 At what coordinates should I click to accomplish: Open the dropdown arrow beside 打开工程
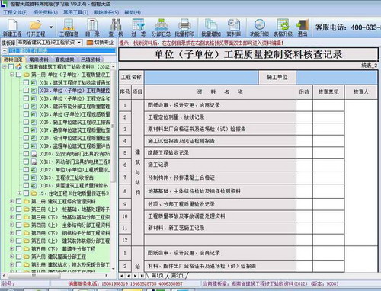(51, 27)
